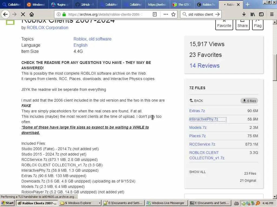The width and height of the screenshot is (277, 207).
Task: Stop loading the page with X button
Action: (23, 14)
